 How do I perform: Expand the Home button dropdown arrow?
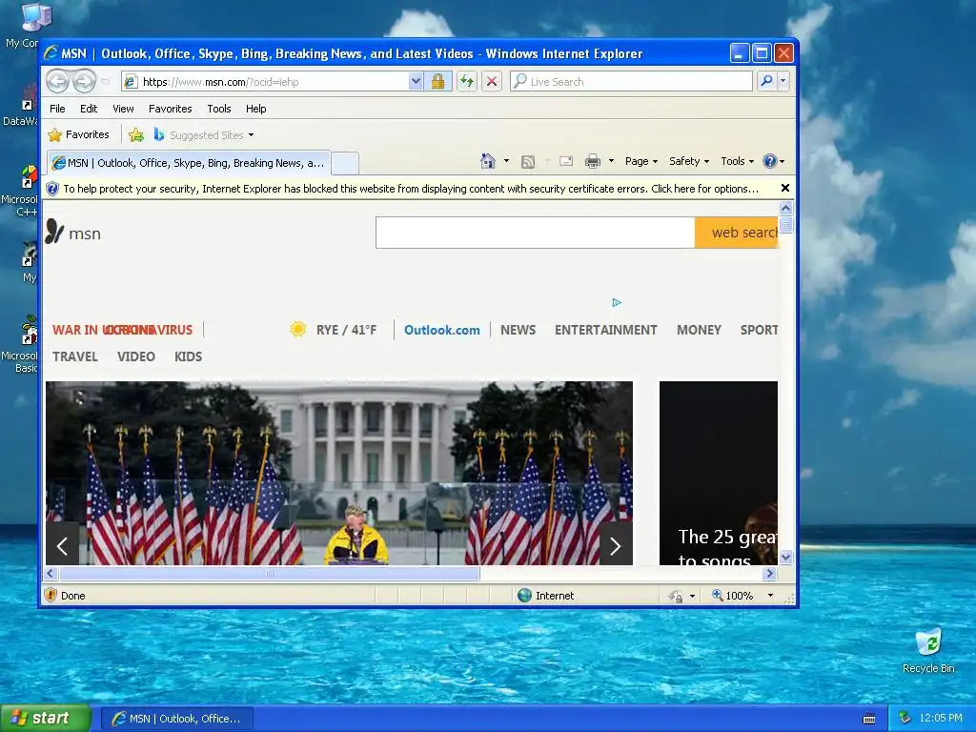[507, 161]
